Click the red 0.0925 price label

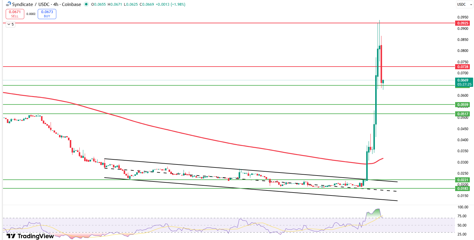click(x=463, y=23)
